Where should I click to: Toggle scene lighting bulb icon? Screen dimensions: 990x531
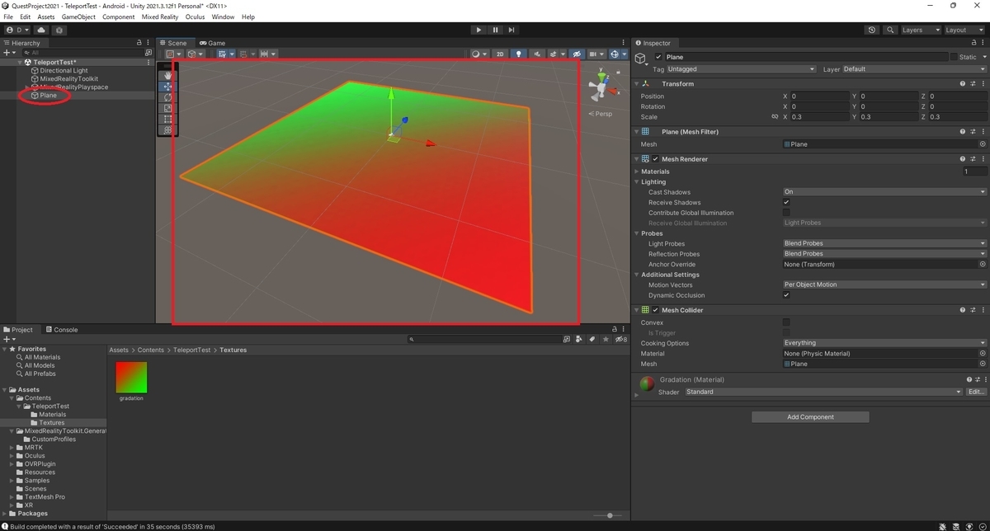coord(518,54)
